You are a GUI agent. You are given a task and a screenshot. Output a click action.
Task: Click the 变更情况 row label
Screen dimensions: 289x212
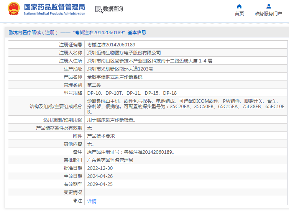pos(73,192)
